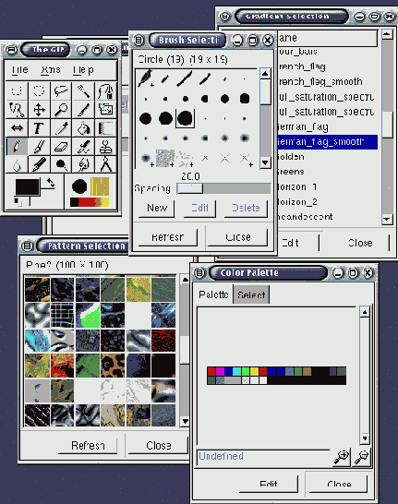This screenshot has width=398, height=504.
Task: Select the leopard spots pattern thumbnail
Action: point(113,366)
